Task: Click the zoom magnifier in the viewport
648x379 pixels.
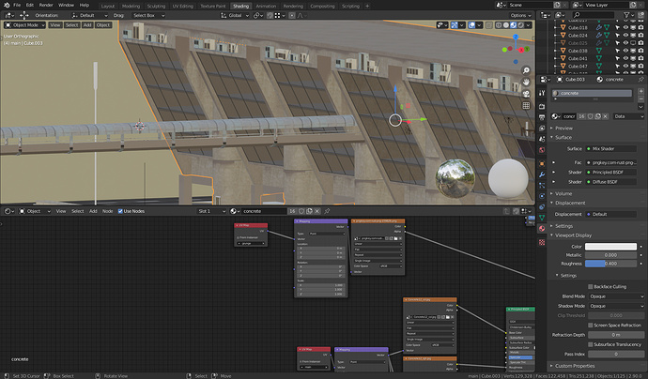Action: (526, 70)
